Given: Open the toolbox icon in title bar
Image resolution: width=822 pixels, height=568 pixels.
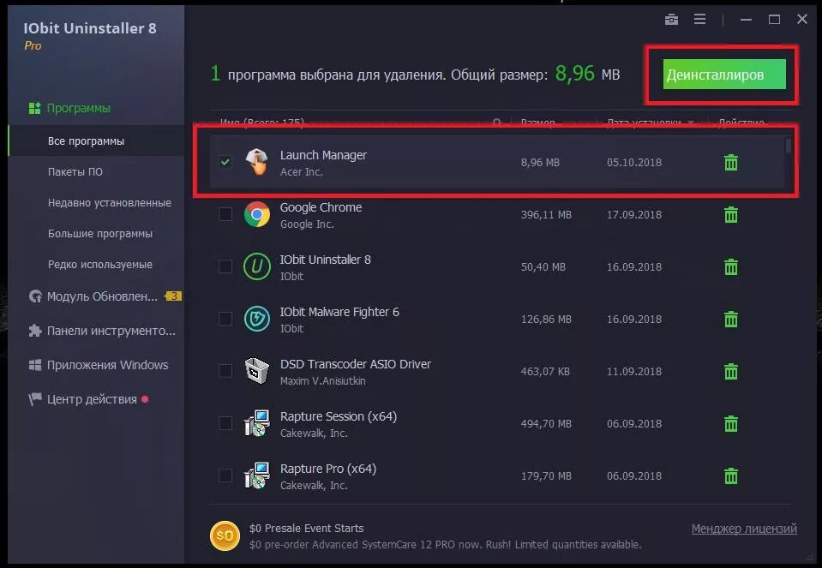Looking at the screenshot, I should click(x=671, y=20).
